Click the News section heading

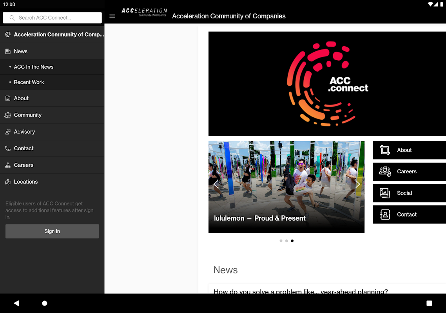point(226,270)
